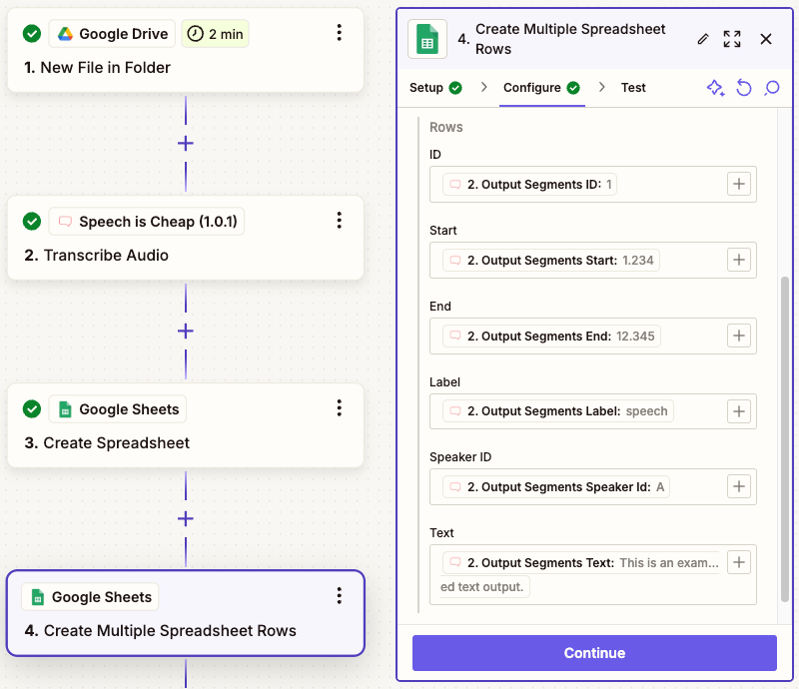Switch to the Test tab

(633, 88)
